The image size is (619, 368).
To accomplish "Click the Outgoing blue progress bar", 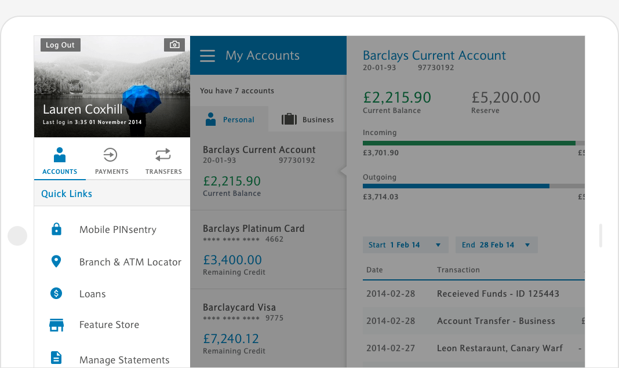I will tap(456, 186).
